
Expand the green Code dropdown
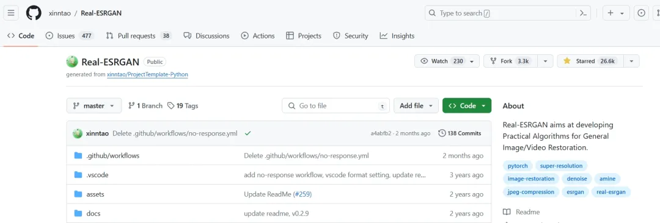[467, 106]
